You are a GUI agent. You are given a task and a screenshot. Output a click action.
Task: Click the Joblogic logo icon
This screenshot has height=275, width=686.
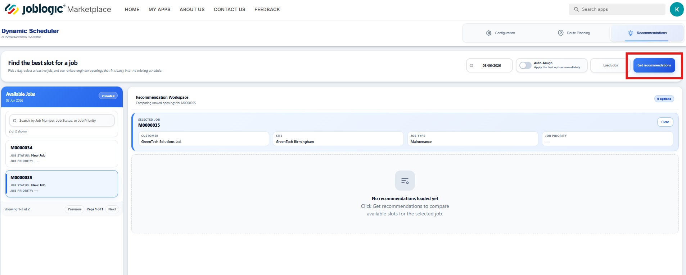click(x=12, y=9)
